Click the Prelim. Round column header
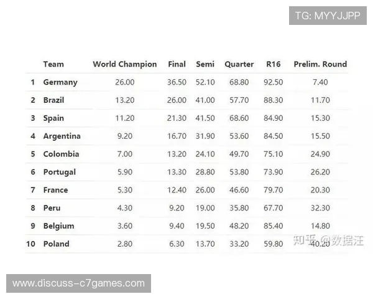Screen dimensions: 373x299 pos(320,64)
